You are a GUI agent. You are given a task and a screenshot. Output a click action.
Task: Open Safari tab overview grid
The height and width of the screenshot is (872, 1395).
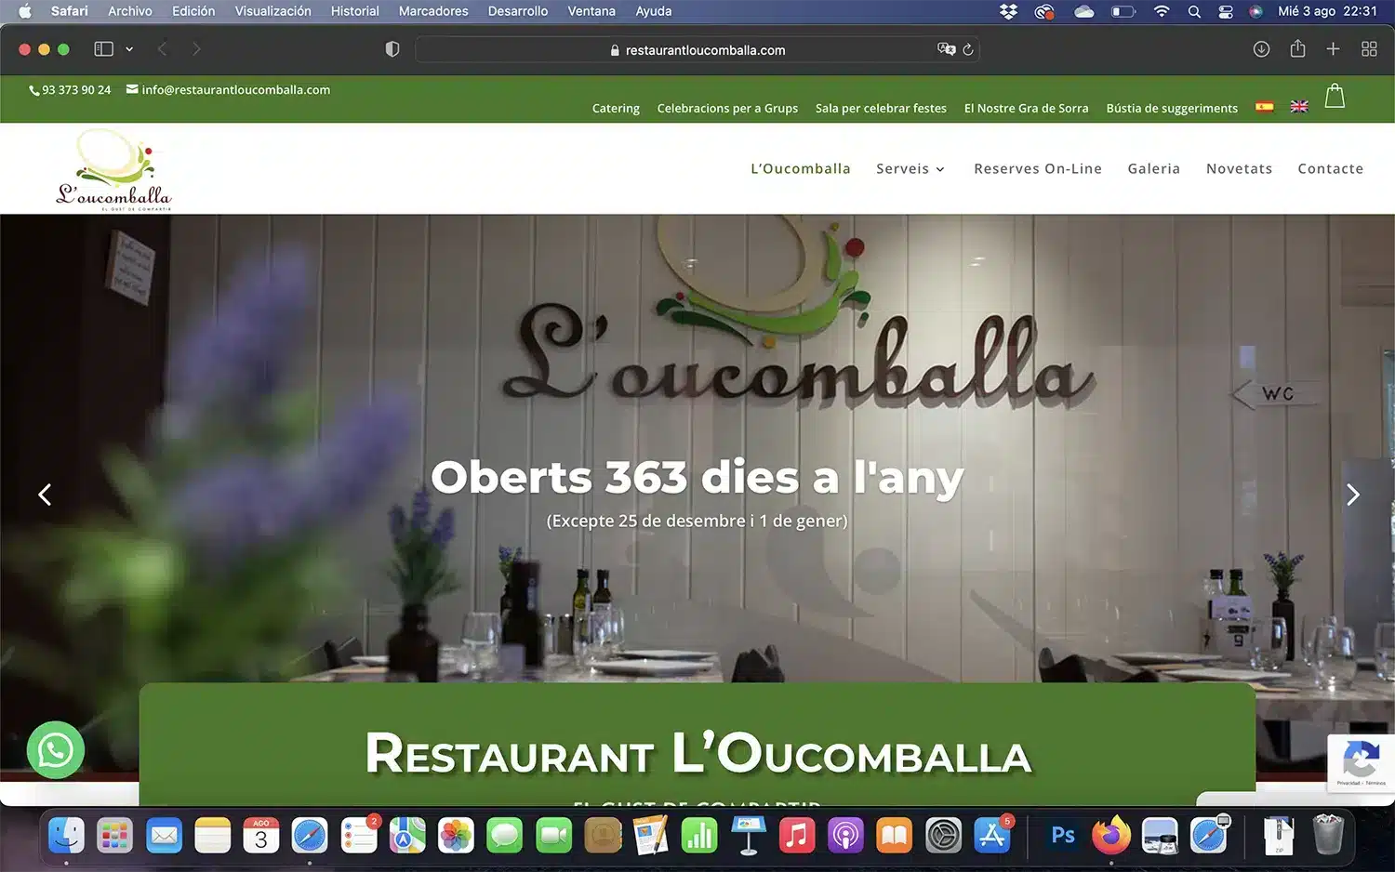(1369, 49)
